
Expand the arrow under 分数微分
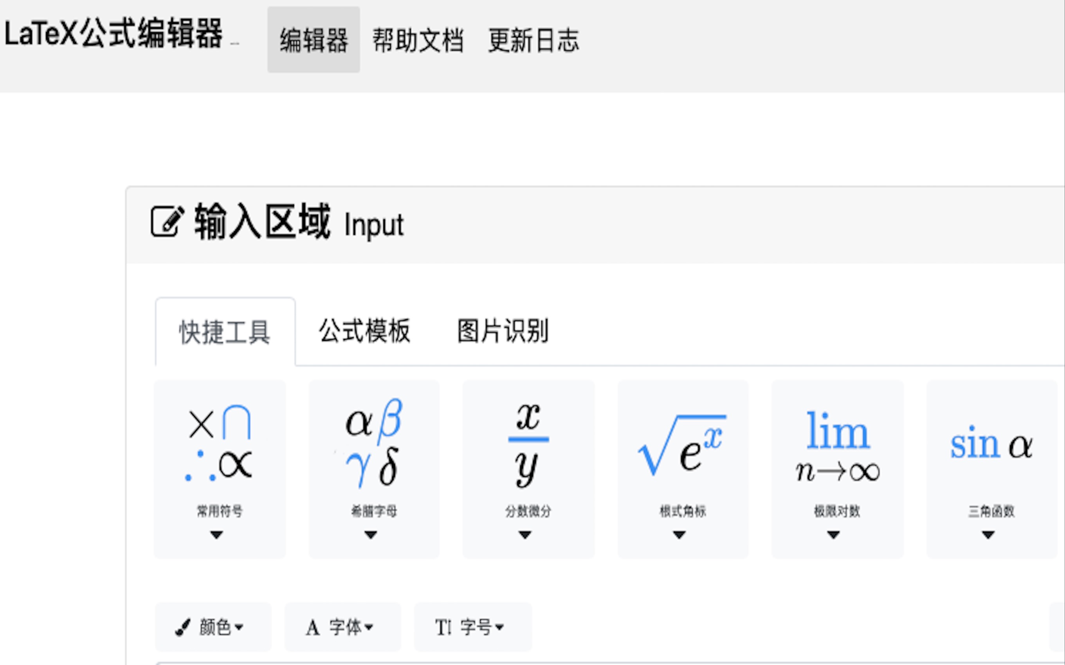click(x=525, y=535)
